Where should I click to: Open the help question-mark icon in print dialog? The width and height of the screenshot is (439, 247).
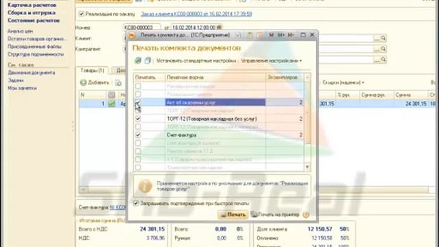click(x=306, y=215)
